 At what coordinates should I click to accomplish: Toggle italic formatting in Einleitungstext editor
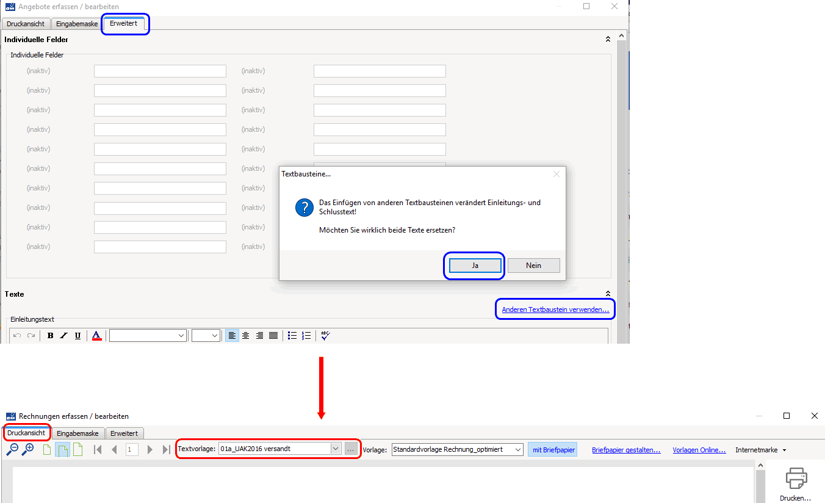(63, 336)
